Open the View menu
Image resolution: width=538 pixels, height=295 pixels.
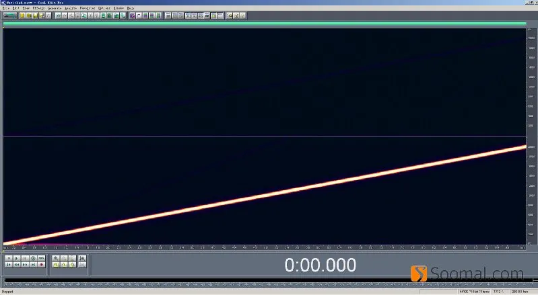(26, 8)
